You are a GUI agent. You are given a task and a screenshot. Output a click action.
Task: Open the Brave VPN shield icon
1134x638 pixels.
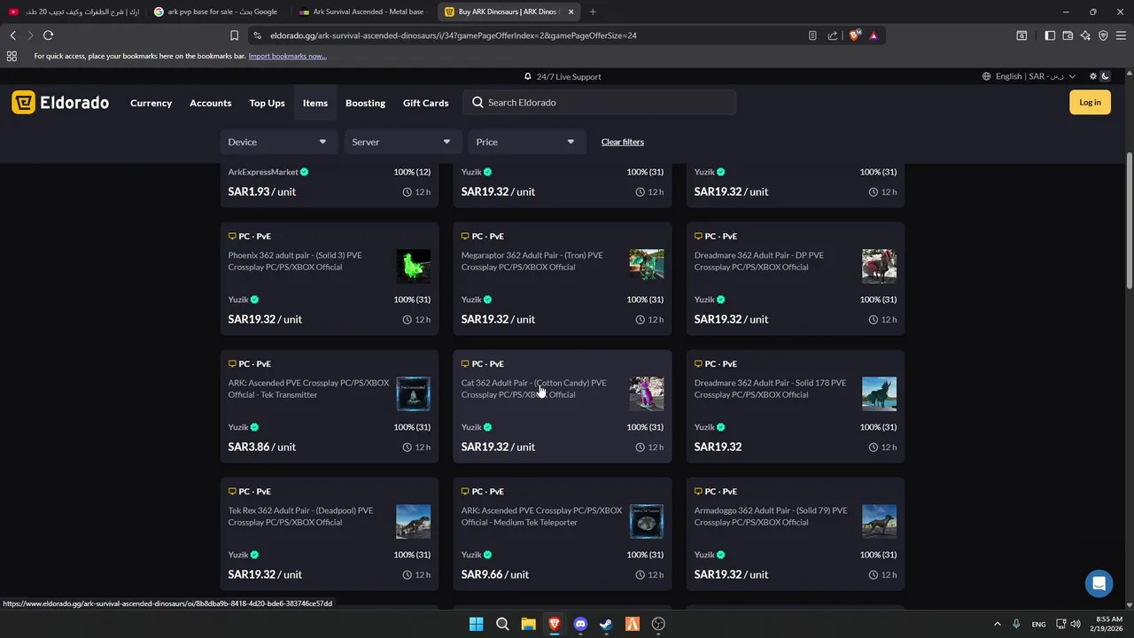tap(1103, 35)
